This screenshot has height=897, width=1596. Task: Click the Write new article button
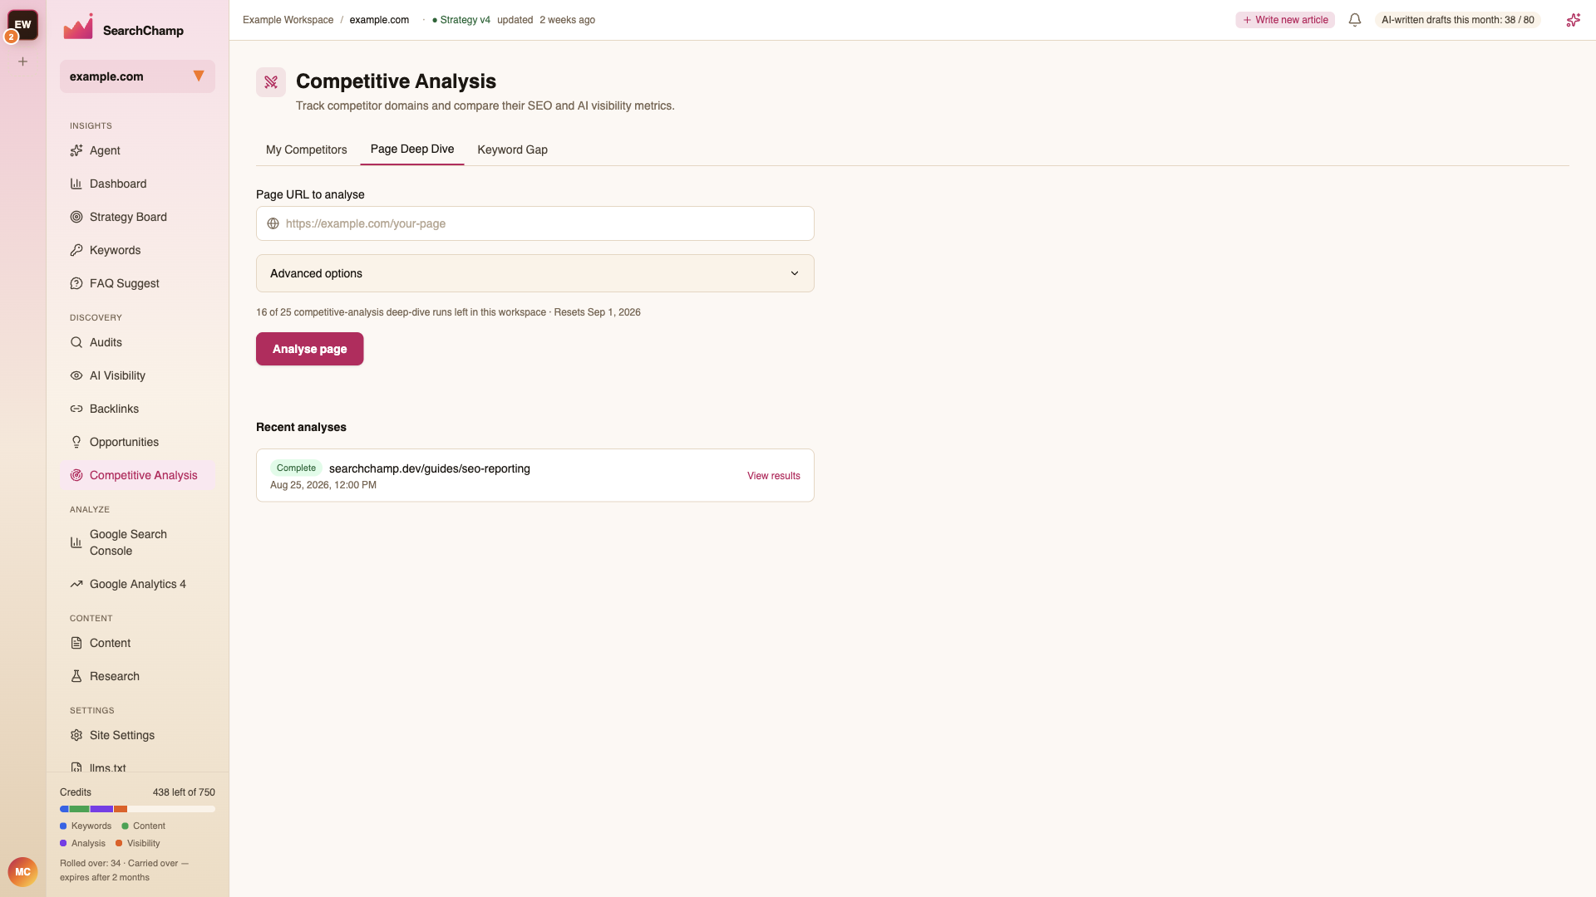coord(1285,20)
